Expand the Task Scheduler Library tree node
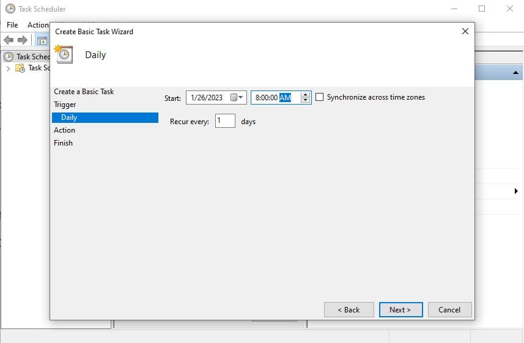524x343 pixels. 9,68
